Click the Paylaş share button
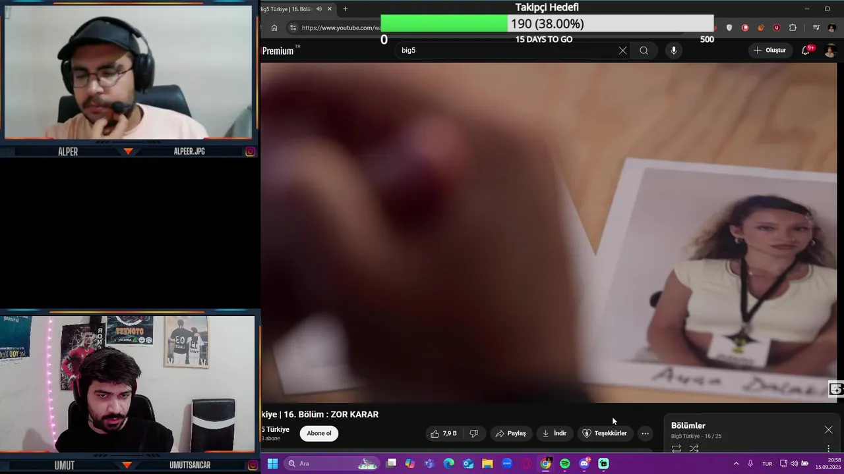The image size is (844, 474). pyautogui.click(x=510, y=433)
